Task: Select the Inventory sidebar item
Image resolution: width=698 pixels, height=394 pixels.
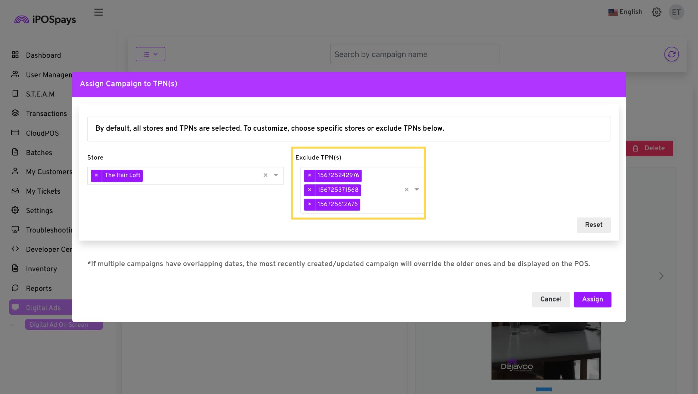Action: click(x=41, y=269)
